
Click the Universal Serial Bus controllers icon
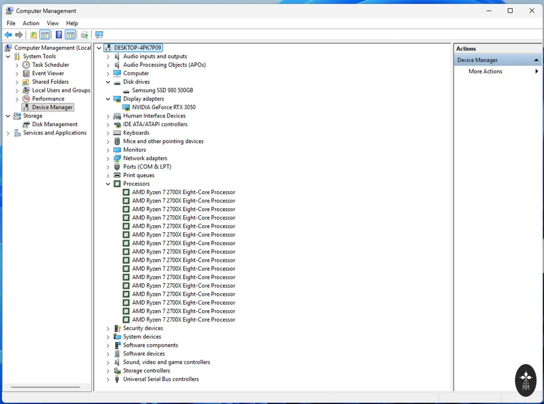coord(117,379)
